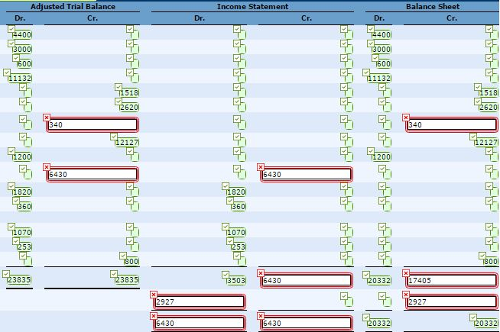Click green check icon on Income Statement Dr. 1820
Viewport: 500px width, 332px height.
pyautogui.click(x=226, y=186)
